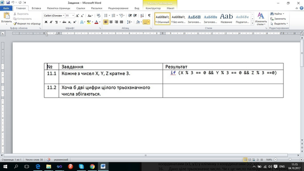Switch to the Вставка ribbon tab

click(x=36, y=9)
